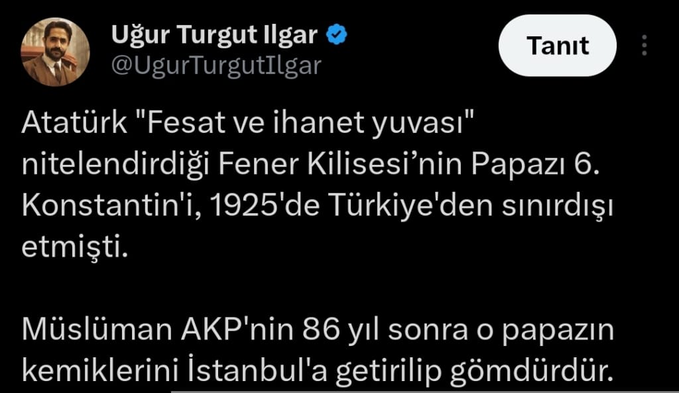
Task: Click the year 1925'de in the tweet
Action: tap(265, 206)
